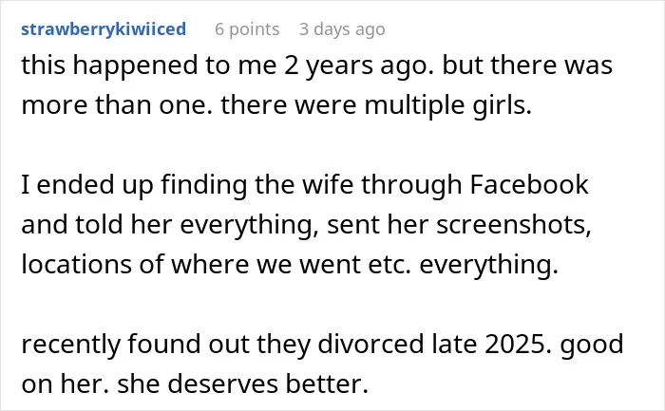Open the 3 days ago timestamp permalink
The image size is (665, 411).
(342, 29)
